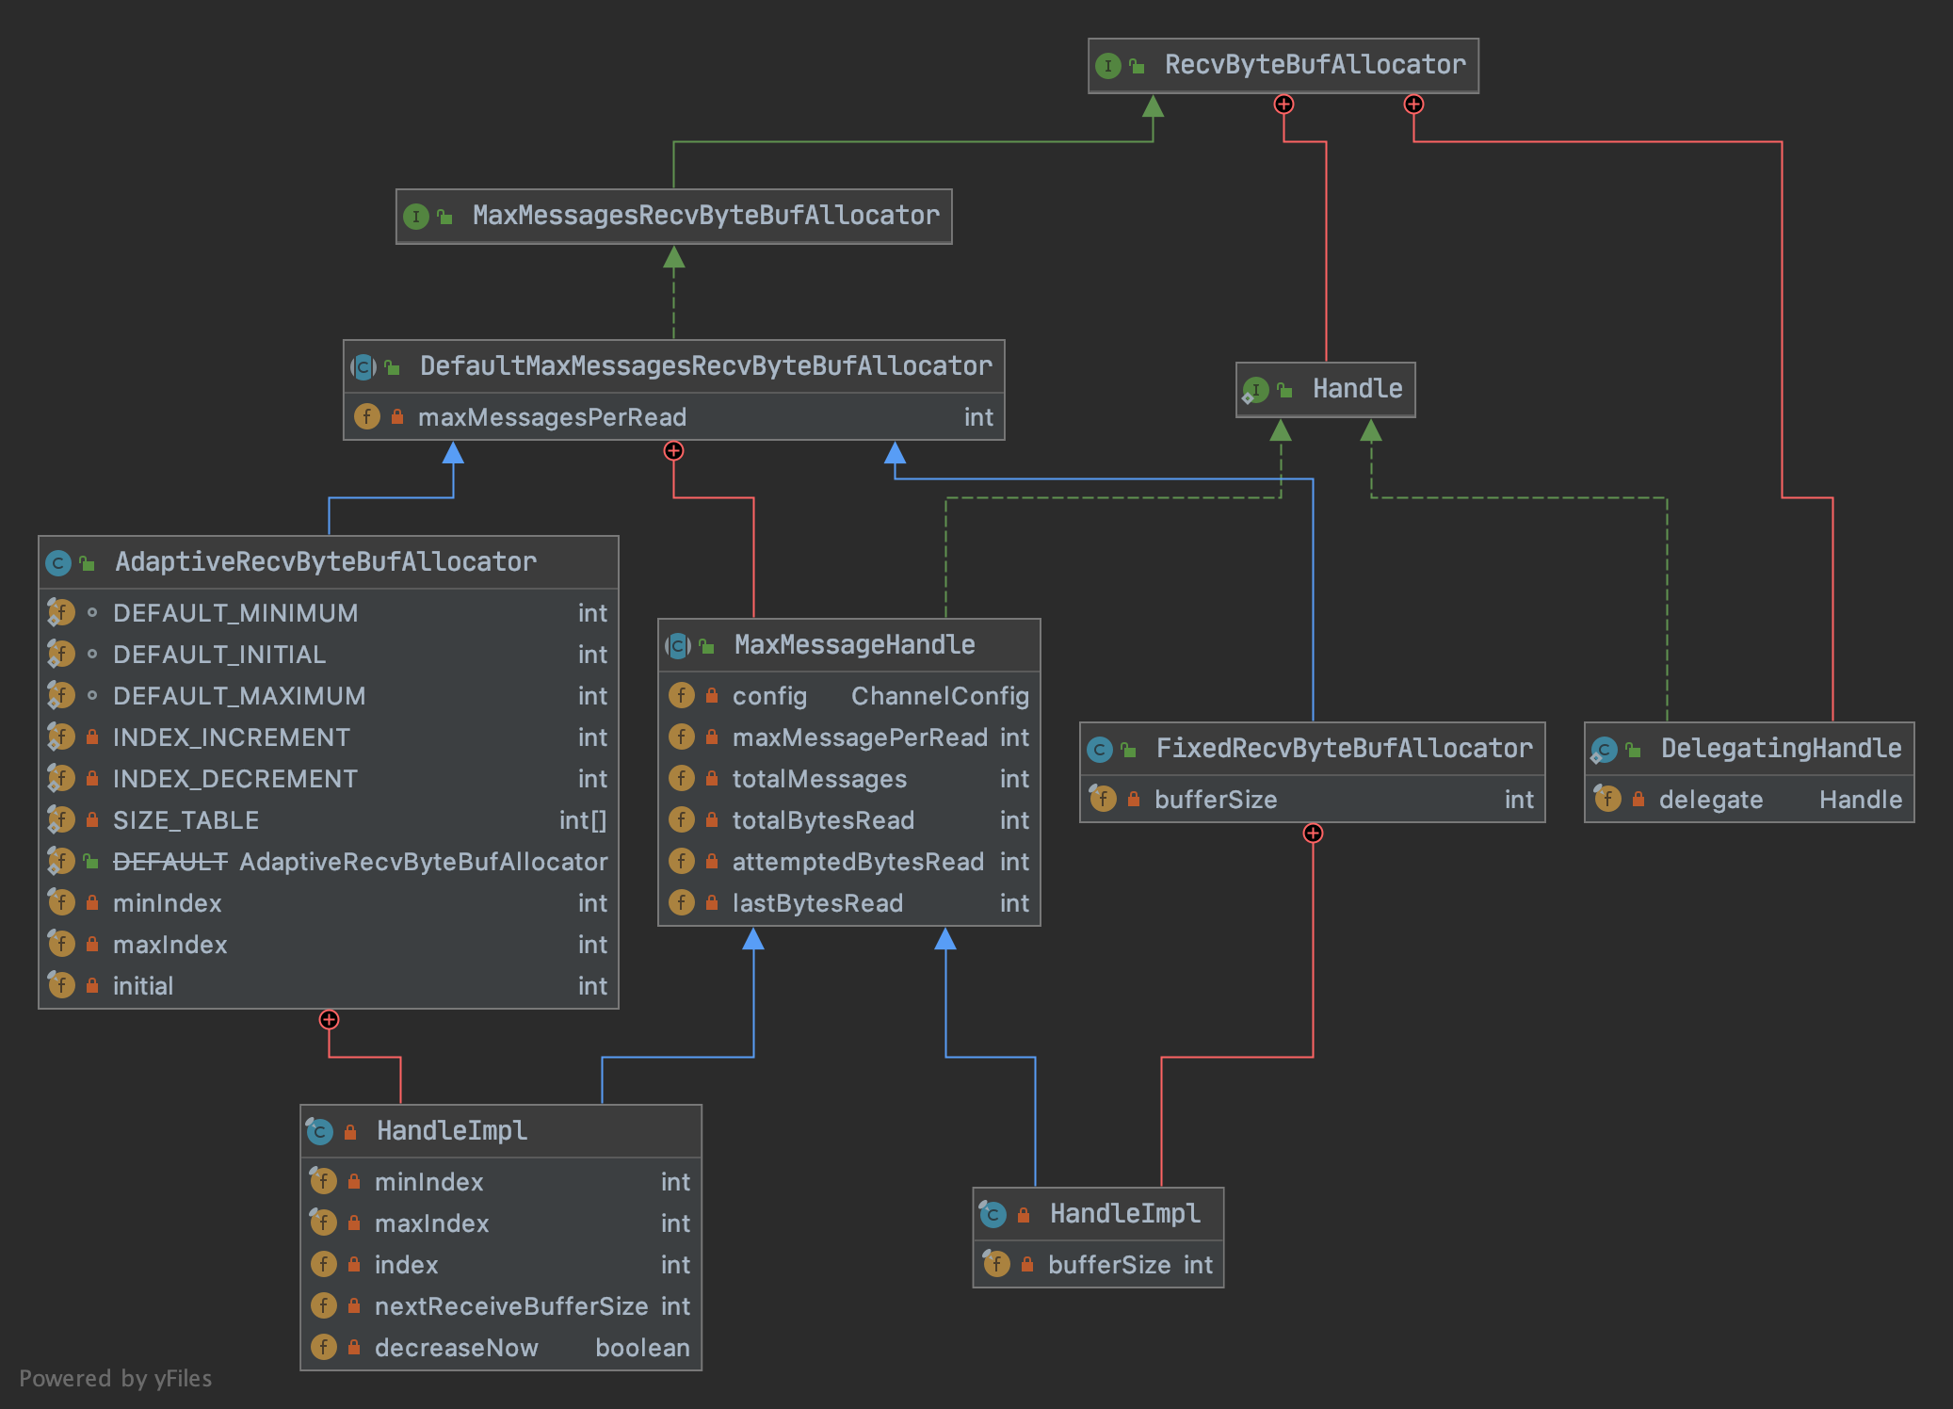Select the MaxMessagesRecvByteBufAllocator node title
Viewport: 1953px width, 1409px height.
pos(705,216)
